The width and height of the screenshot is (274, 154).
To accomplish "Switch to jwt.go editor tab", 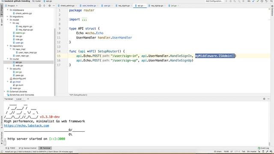I will pos(173,6).
